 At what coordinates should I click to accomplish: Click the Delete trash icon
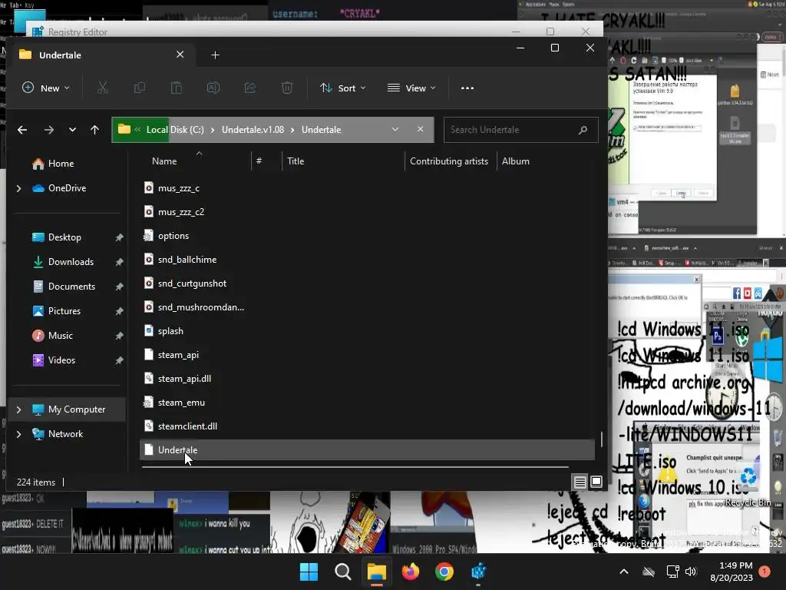(x=287, y=88)
